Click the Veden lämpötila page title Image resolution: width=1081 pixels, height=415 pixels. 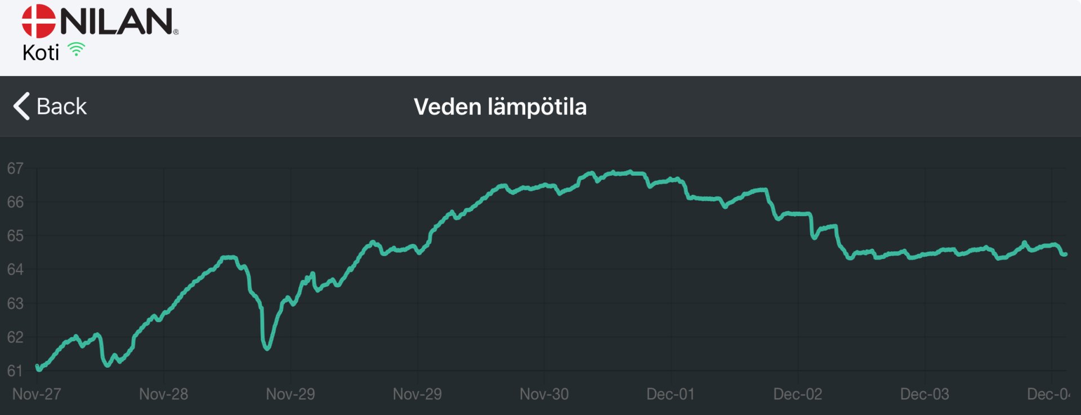[500, 107]
